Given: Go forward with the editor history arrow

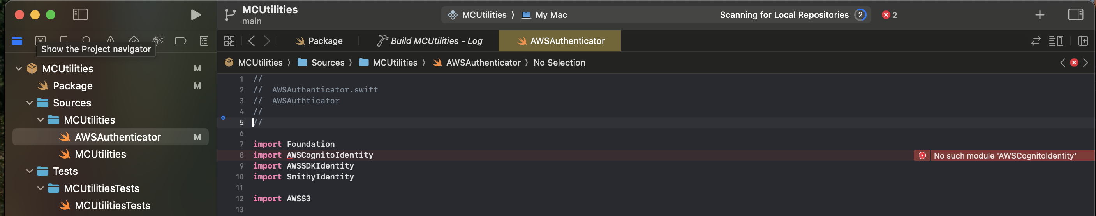Looking at the screenshot, I should [x=267, y=41].
